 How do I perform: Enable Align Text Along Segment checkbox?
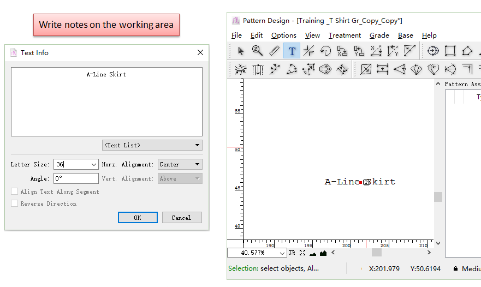click(15, 192)
